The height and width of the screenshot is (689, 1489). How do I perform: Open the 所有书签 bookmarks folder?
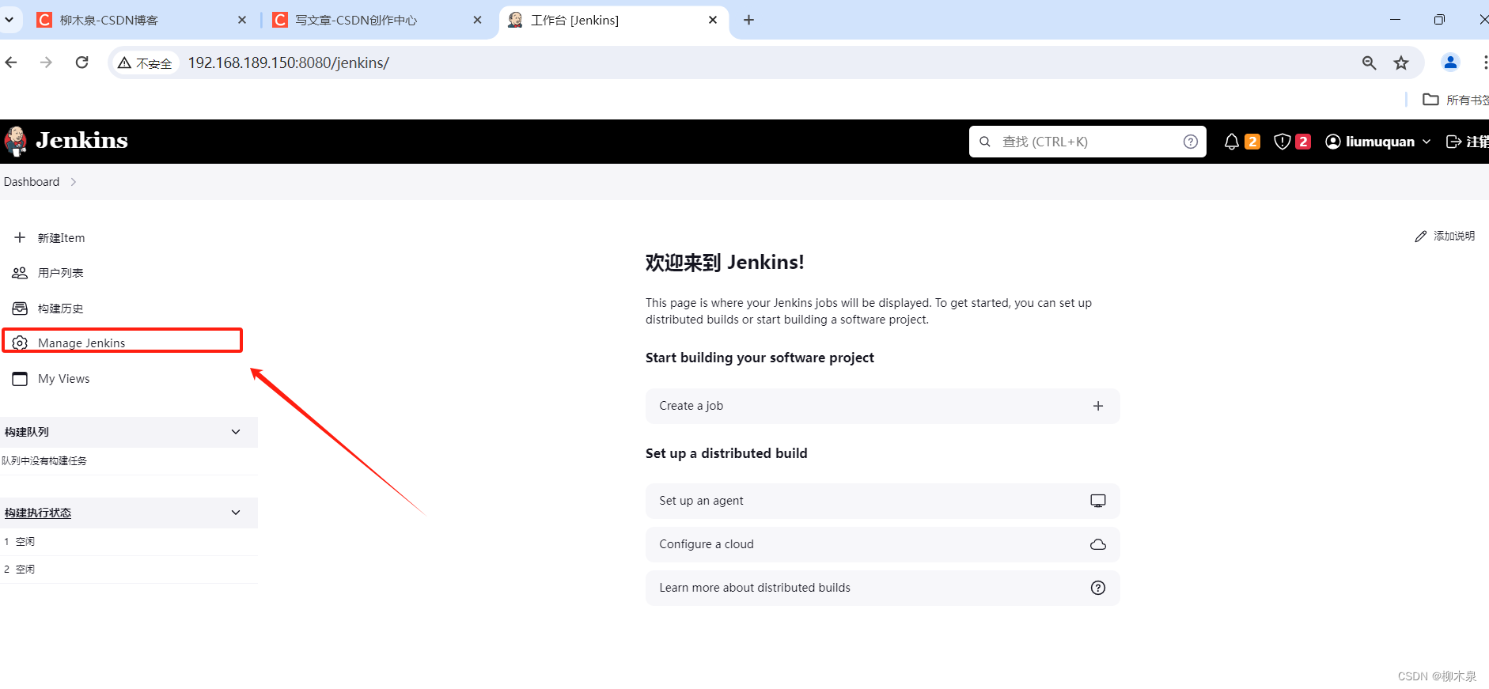pyautogui.click(x=1456, y=100)
